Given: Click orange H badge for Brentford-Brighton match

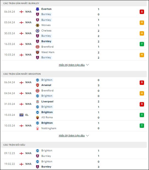Looking at the screenshot, I should 142,93.
